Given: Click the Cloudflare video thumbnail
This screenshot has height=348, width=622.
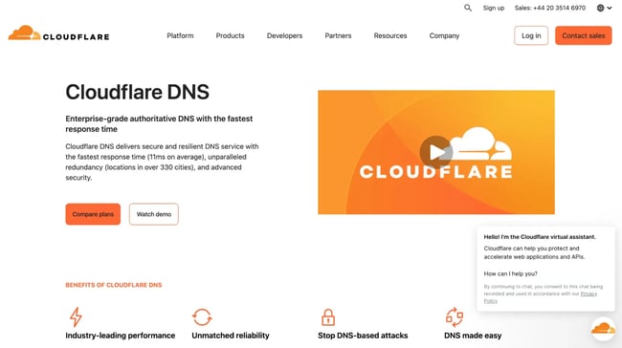Looking at the screenshot, I should (x=436, y=152).
